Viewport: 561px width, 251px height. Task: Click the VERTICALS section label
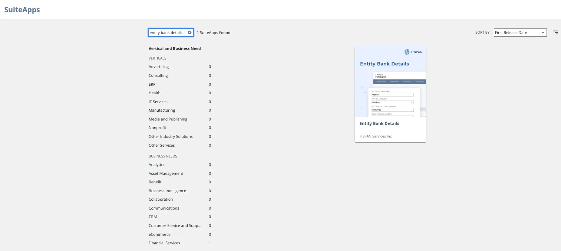(x=157, y=58)
